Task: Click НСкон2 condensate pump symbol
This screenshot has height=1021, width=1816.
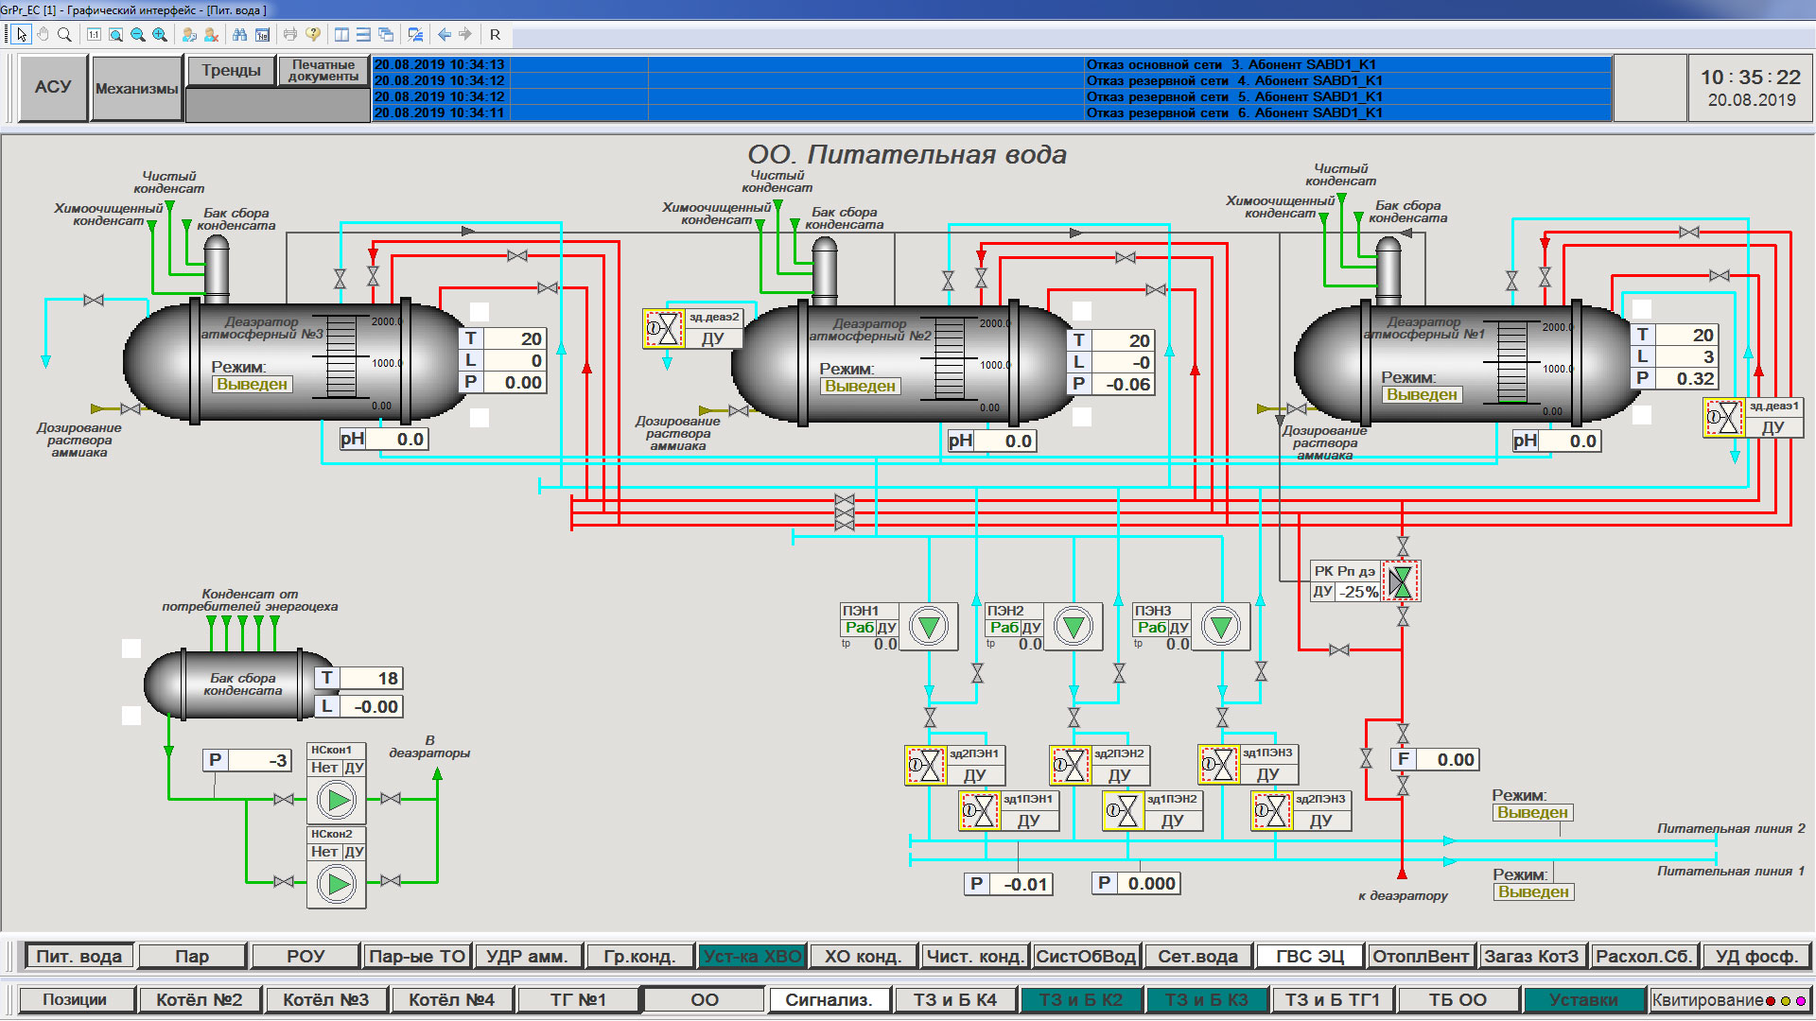Action: point(336,885)
